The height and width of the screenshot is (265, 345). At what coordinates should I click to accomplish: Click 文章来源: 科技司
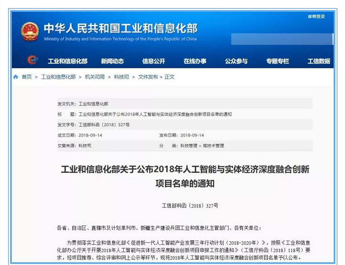[x=75, y=146]
